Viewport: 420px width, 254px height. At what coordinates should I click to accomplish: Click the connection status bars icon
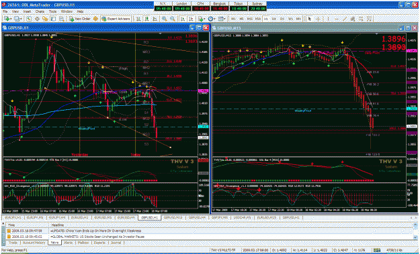tap(377, 250)
